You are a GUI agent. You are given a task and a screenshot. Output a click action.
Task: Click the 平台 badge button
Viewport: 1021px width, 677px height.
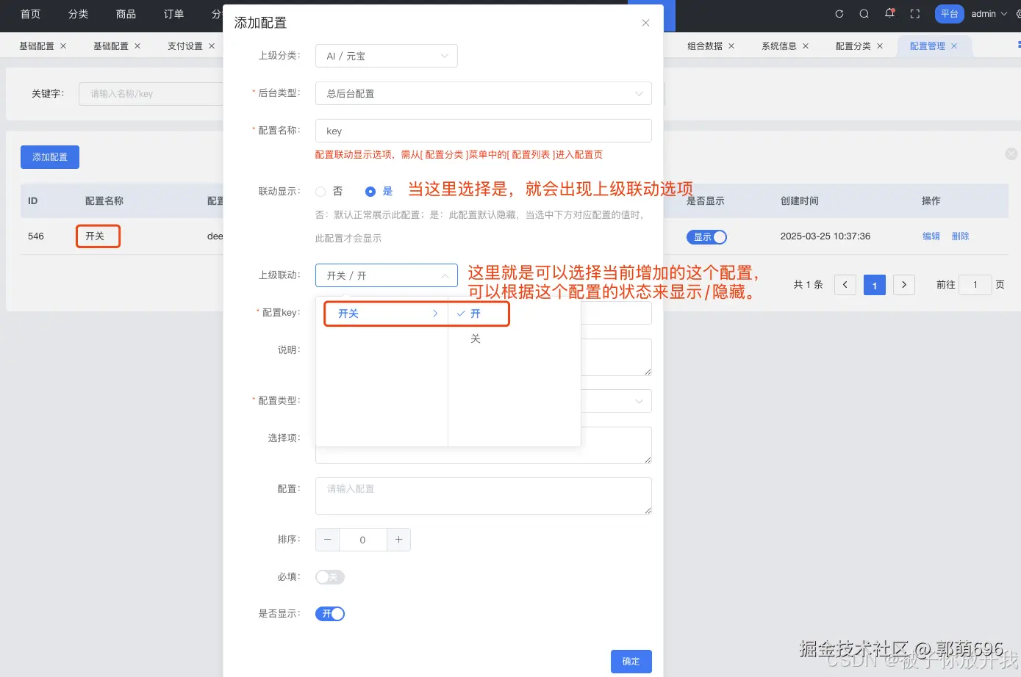950,14
